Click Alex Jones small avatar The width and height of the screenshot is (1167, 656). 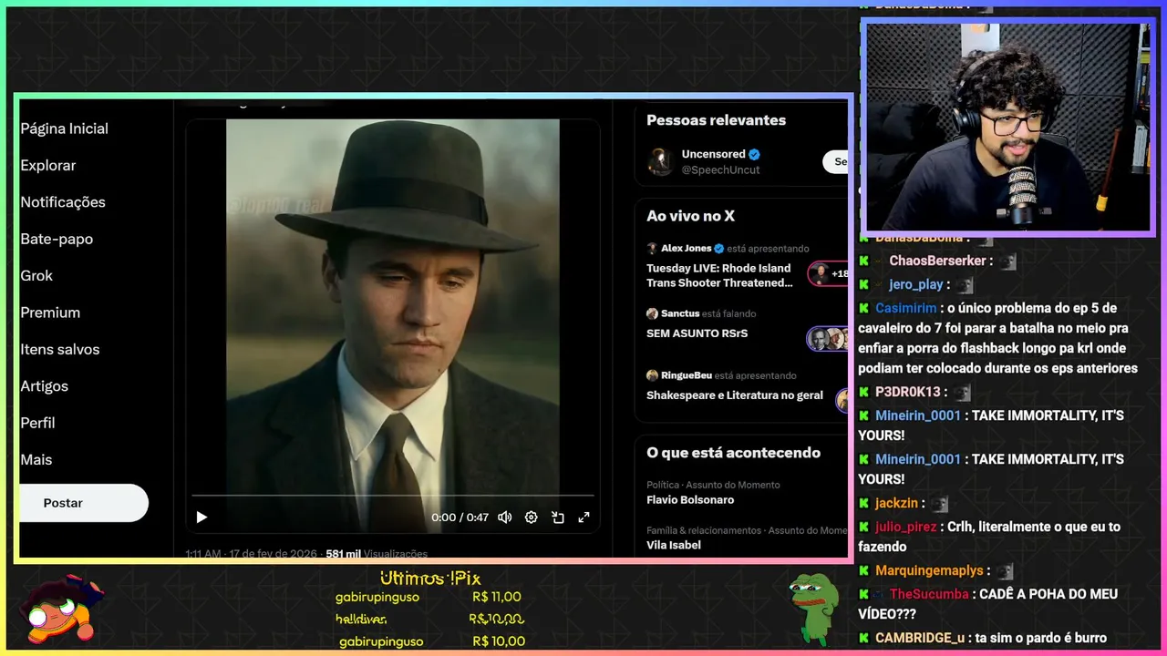pyautogui.click(x=652, y=249)
